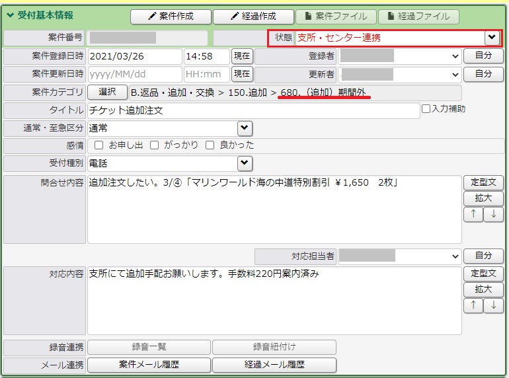Set 案件登録日時 to 現在
Image resolution: width=509 pixels, height=378 pixels.
(242, 56)
